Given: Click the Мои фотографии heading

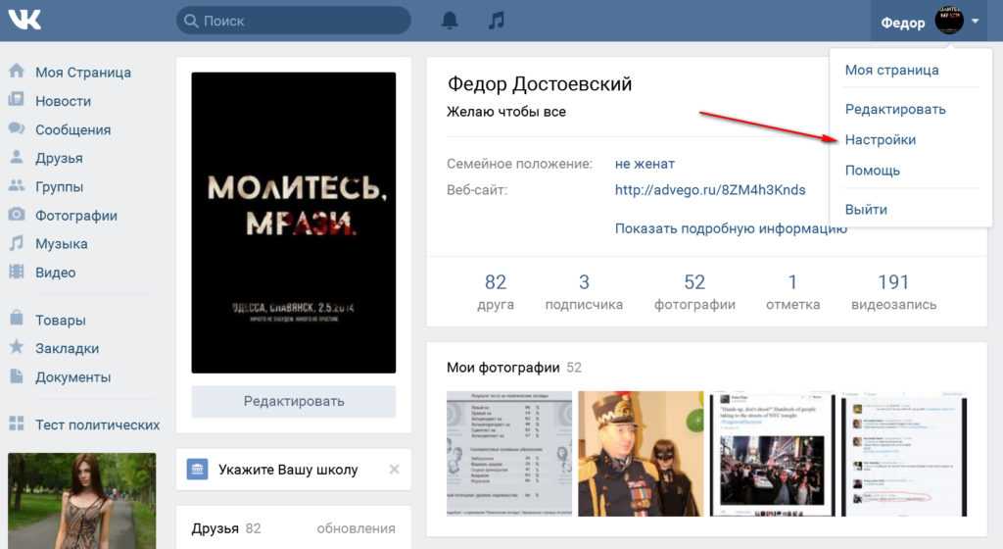Looking at the screenshot, I should point(502,368).
